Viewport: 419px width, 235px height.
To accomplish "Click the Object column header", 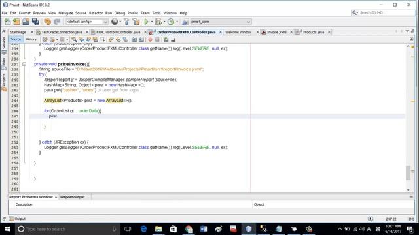I will [x=259, y=204].
